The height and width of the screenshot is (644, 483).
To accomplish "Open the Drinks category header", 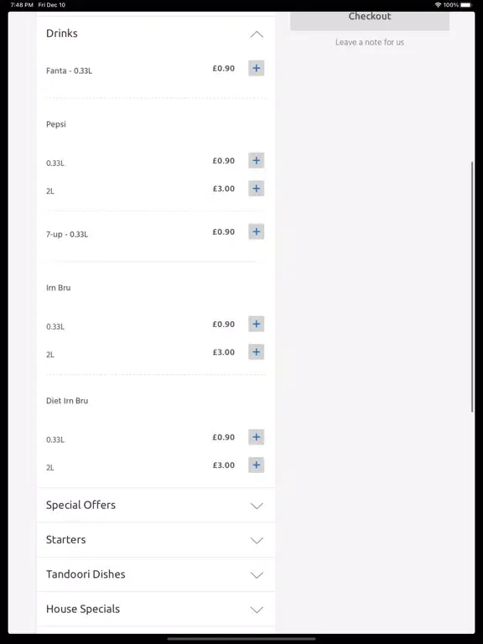I will click(x=156, y=34).
